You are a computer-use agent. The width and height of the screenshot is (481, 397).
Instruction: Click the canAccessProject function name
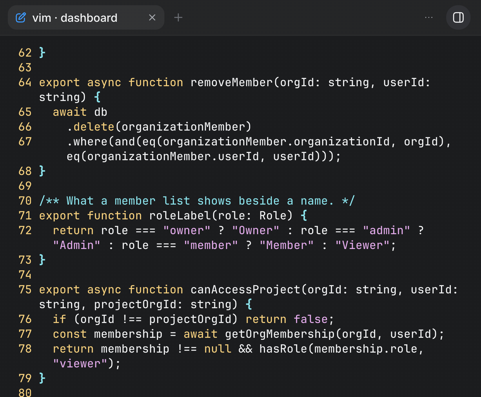[245, 290]
